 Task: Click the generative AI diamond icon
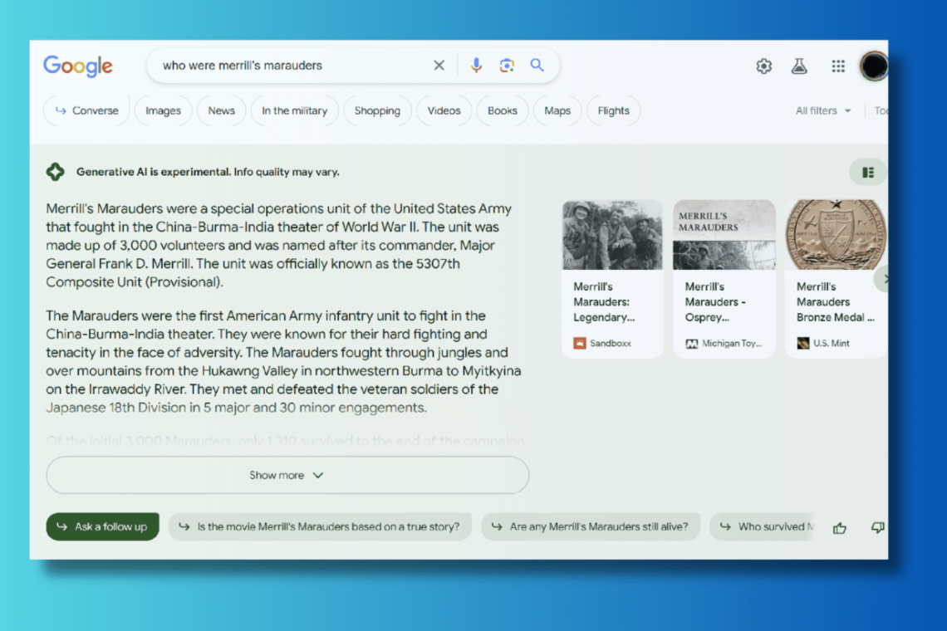56,172
